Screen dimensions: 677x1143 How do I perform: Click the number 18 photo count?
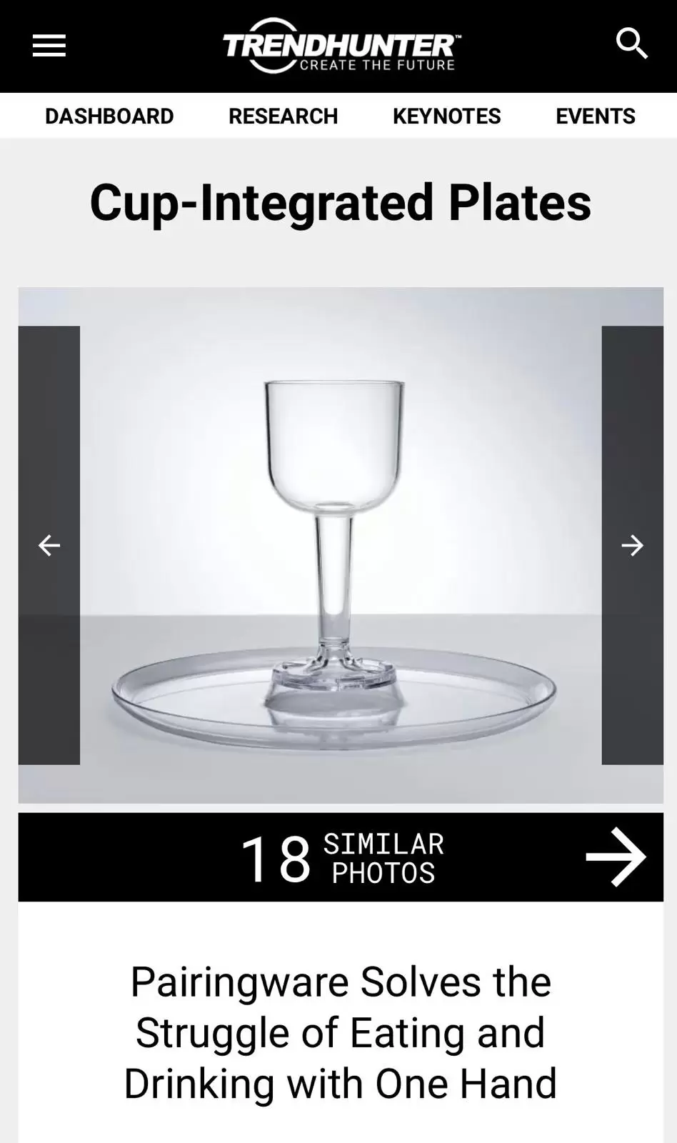pyautogui.click(x=276, y=859)
